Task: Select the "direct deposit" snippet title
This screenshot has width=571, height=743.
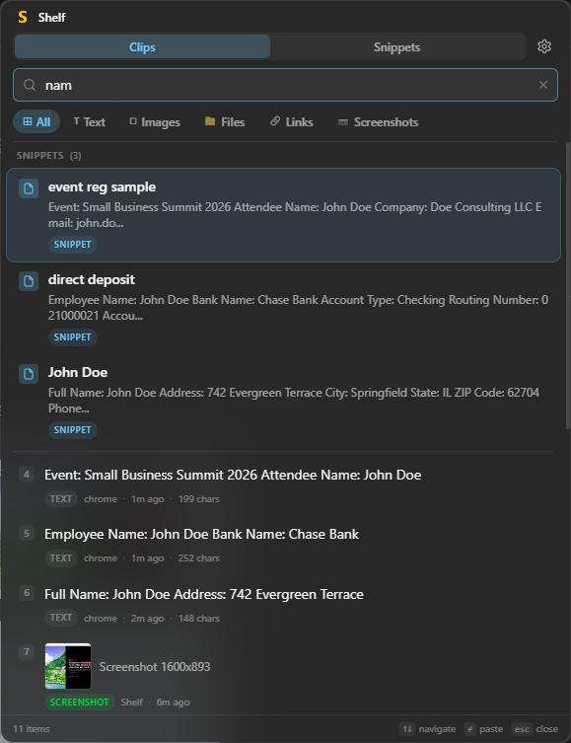Action: 92,279
